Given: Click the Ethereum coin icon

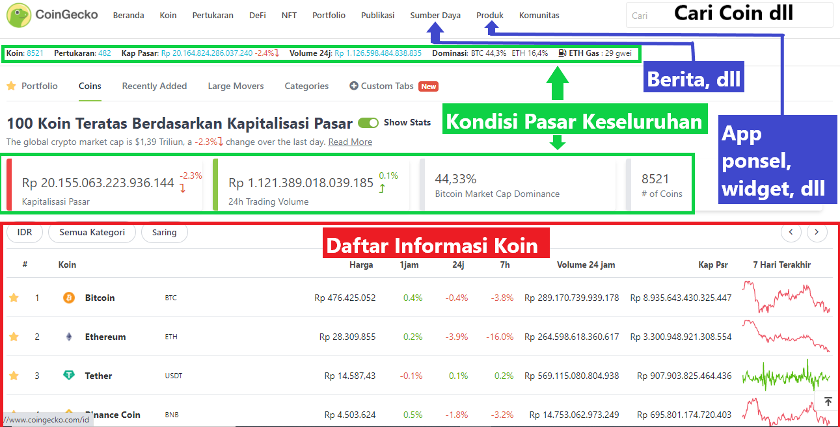Looking at the screenshot, I should tap(69, 337).
